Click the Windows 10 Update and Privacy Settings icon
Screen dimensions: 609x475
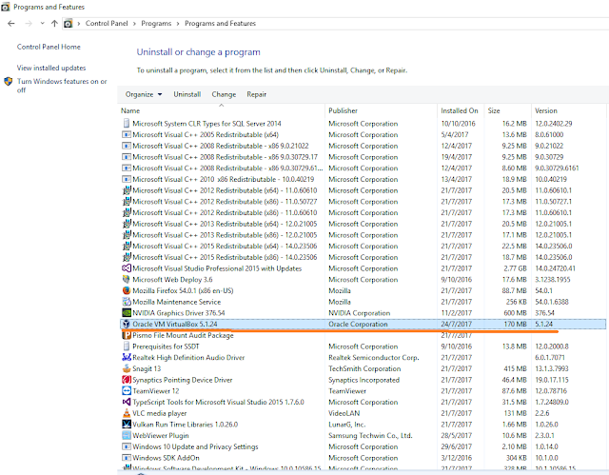(x=127, y=446)
